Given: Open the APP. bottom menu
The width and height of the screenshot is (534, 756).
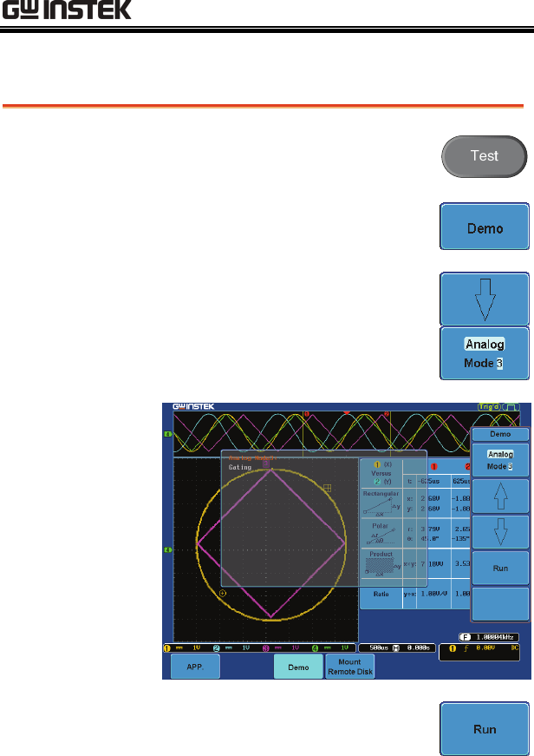Looking at the screenshot, I should pos(195,667).
